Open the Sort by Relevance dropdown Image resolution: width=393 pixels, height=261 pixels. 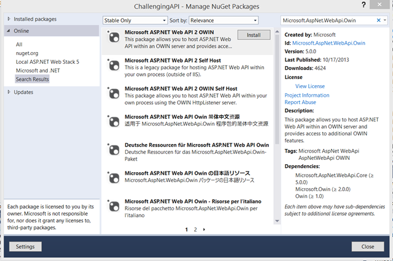point(224,20)
